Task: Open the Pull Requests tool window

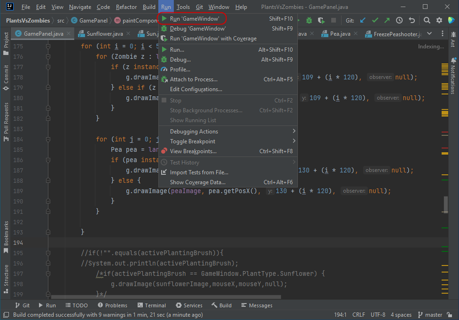Action: pyautogui.click(x=6, y=122)
